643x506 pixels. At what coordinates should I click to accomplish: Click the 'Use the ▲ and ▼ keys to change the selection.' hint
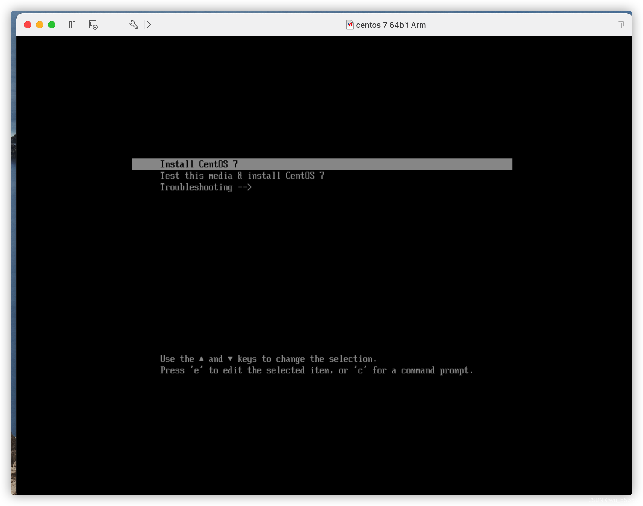(x=268, y=359)
